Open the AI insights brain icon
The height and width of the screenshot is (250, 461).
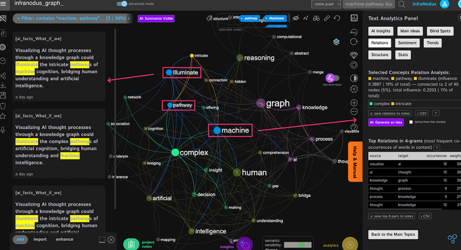tap(244, 243)
